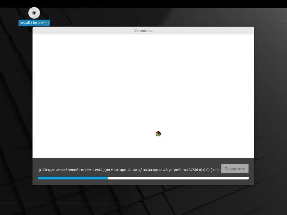The height and width of the screenshot is (215, 287).
Task: Select the Install Linux Mint desktop label
Action: [x=34, y=23]
